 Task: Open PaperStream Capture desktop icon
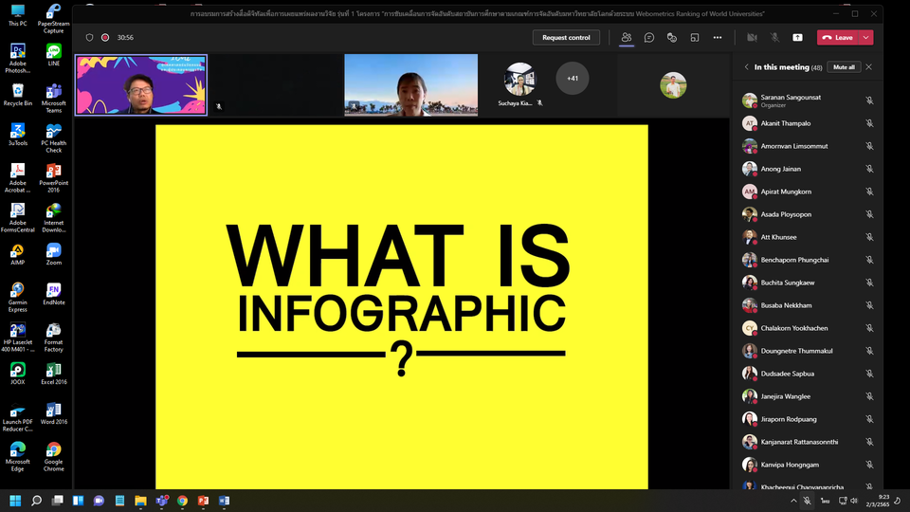pyautogui.click(x=53, y=19)
